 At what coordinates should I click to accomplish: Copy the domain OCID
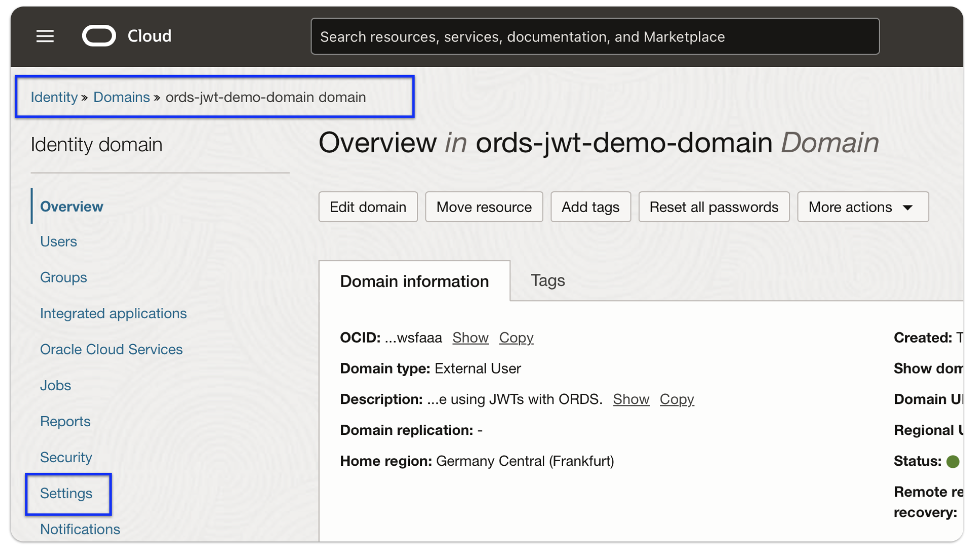tap(516, 337)
